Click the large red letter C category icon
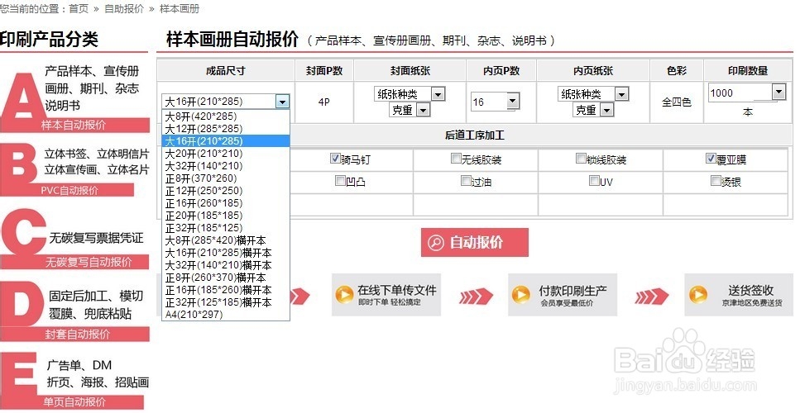The image size is (800, 413). click(x=23, y=232)
